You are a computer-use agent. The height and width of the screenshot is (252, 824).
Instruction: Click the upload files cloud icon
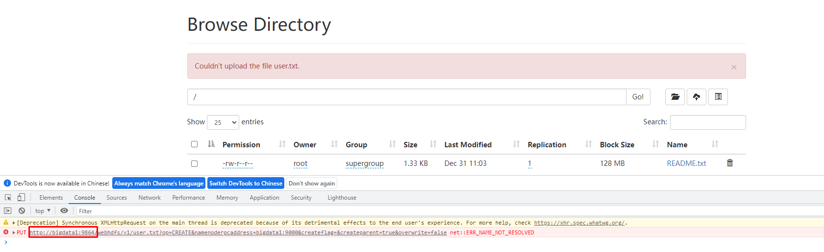coord(696,97)
